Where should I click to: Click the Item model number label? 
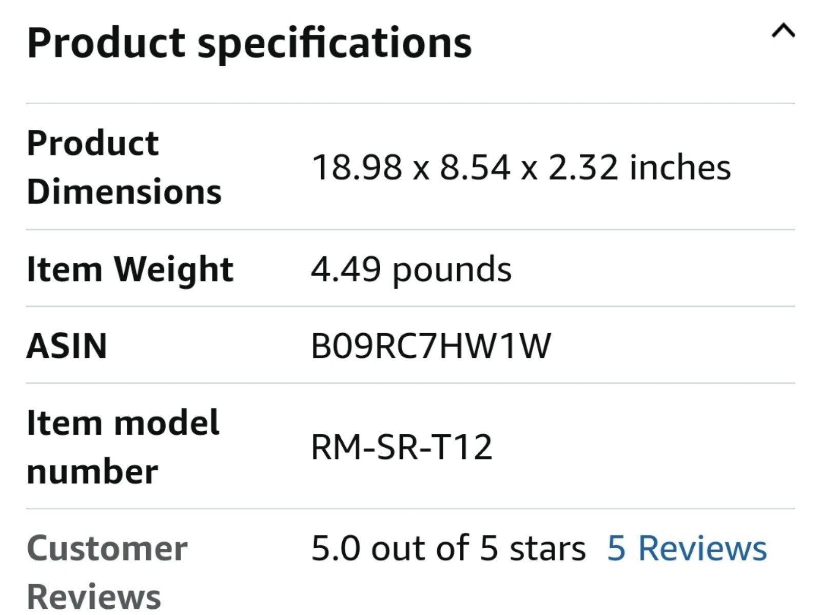[123, 447]
